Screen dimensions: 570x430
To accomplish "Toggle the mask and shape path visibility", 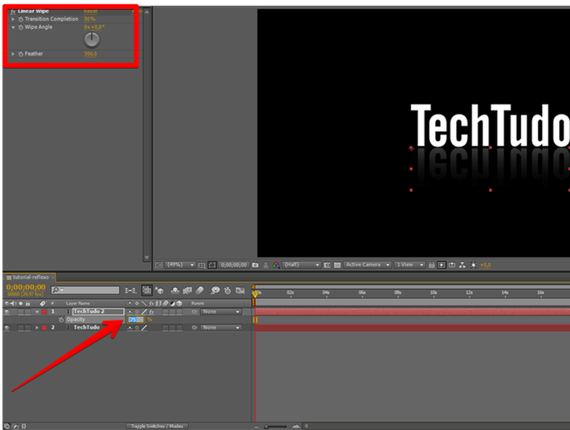I will [x=212, y=265].
